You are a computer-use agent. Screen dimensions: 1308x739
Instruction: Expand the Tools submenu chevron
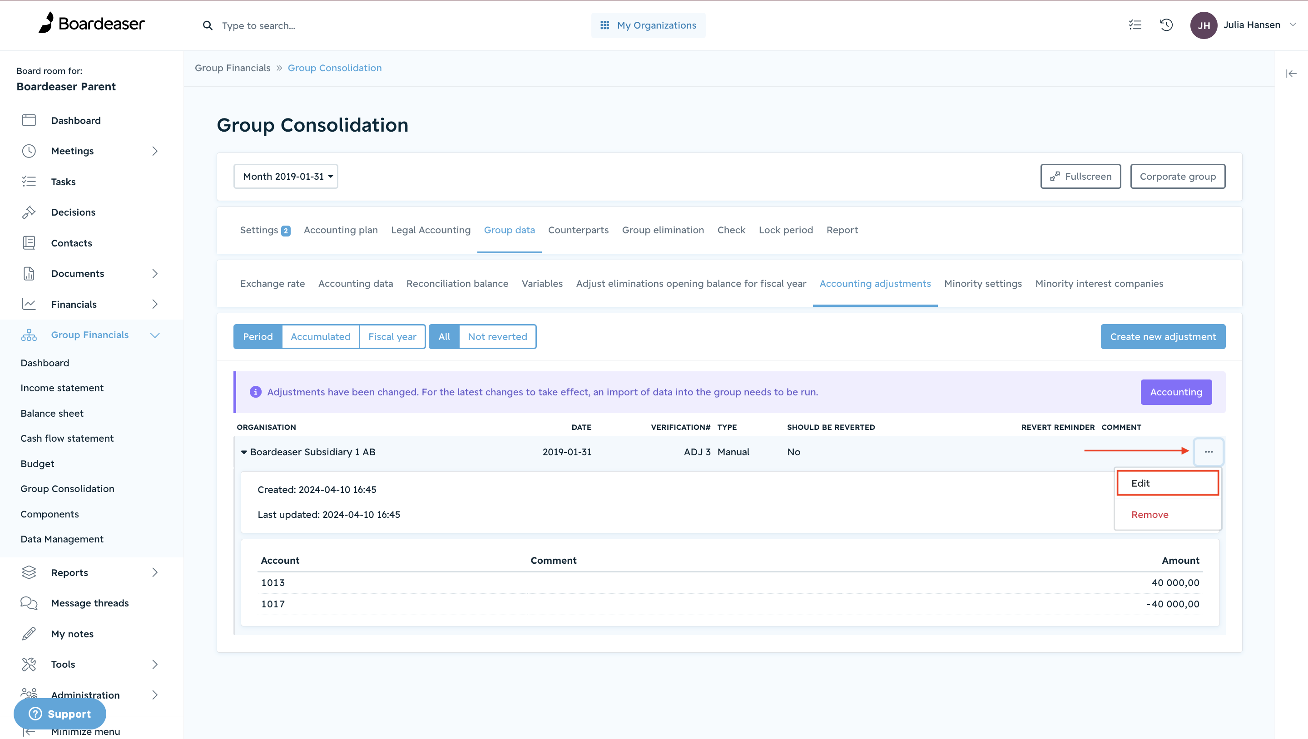[155, 665]
